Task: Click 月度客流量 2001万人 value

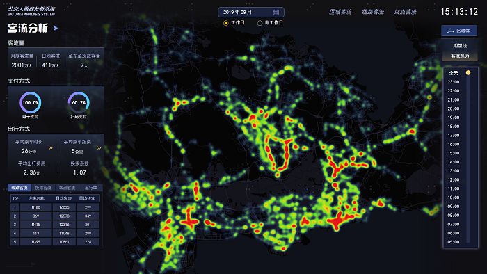Action: click(22, 65)
